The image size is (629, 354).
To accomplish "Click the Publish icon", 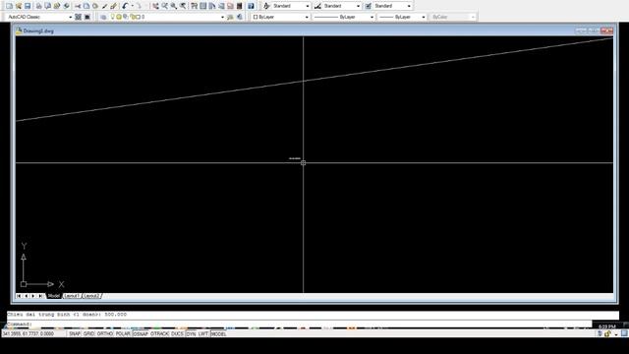I will (x=57, y=6).
